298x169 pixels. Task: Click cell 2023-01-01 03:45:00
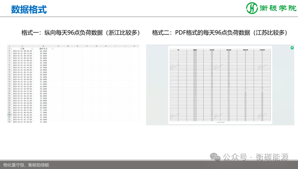pos(22,87)
